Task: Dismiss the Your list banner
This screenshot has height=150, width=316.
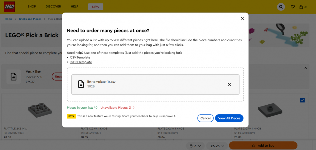Action: [306, 68]
